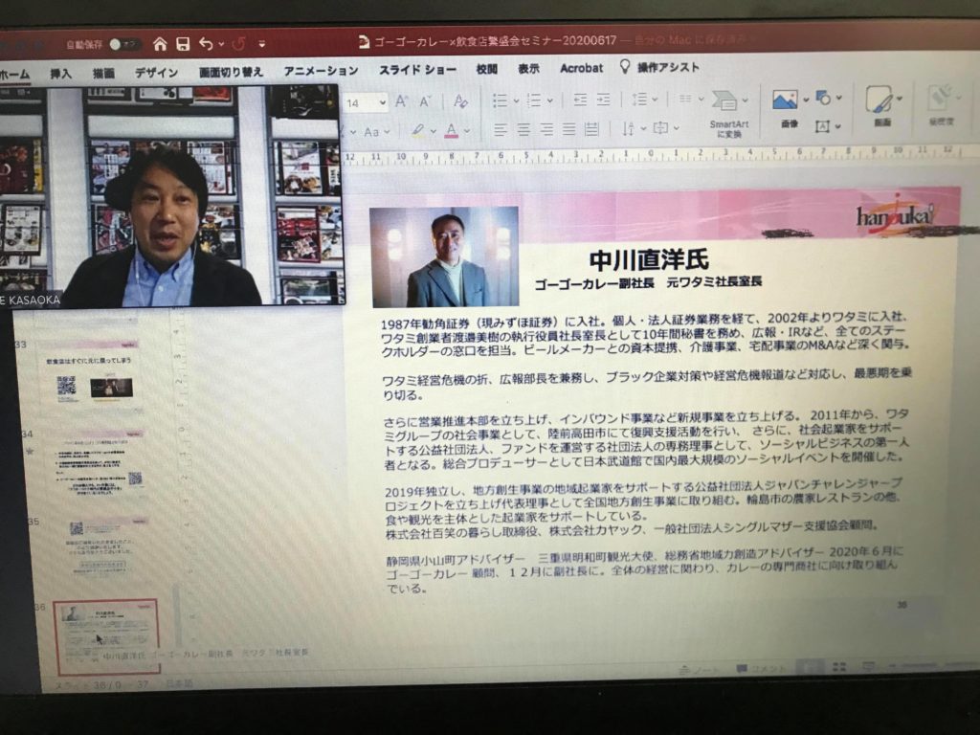
Task: Apply text highlight color marker
Action: tap(417, 130)
